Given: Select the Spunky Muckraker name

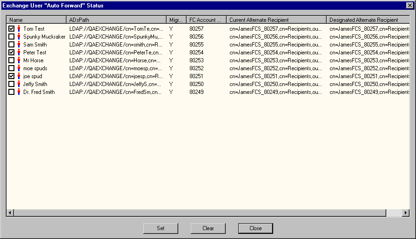Looking at the screenshot, I should click(x=44, y=37).
